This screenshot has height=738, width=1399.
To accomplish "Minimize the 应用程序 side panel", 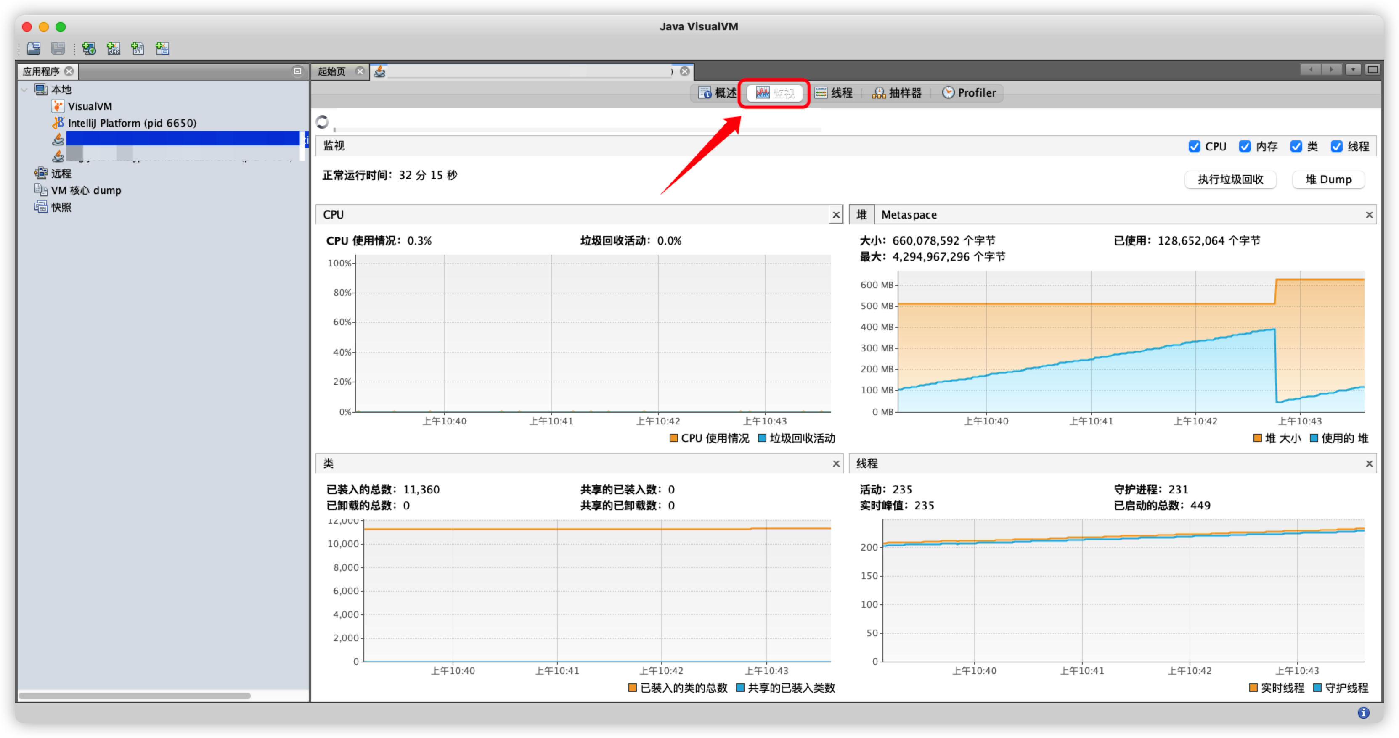I will (298, 71).
